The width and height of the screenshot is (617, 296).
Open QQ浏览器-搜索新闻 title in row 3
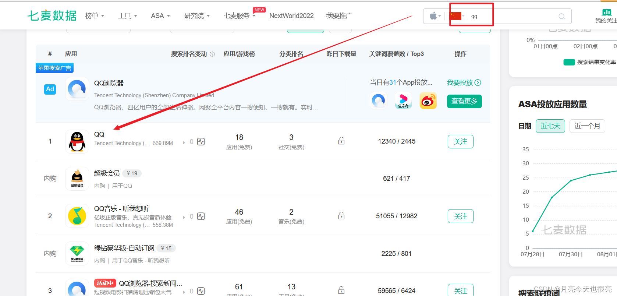click(151, 283)
